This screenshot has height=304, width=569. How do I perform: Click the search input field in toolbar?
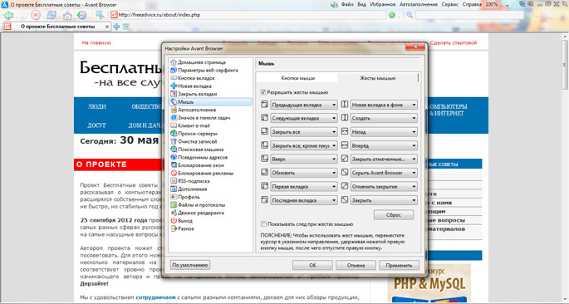click(469, 15)
